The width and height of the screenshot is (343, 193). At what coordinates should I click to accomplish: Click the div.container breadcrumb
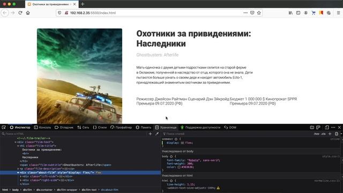(x=44, y=190)
